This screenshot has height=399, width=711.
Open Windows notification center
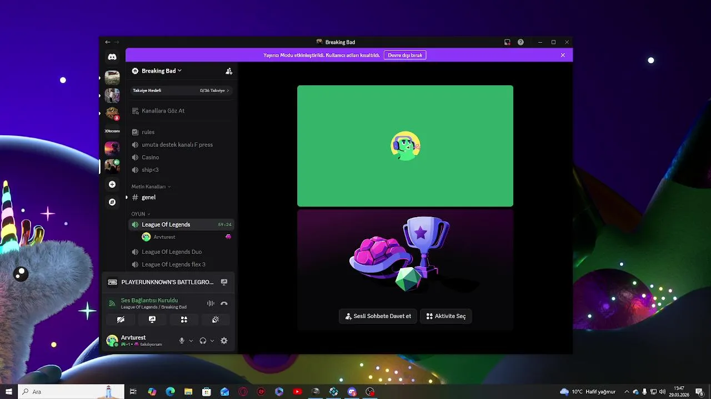(x=699, y=392)
